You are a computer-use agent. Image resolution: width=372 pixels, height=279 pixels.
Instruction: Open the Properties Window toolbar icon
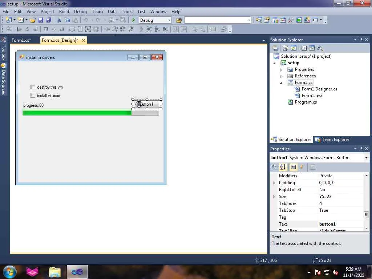(267, 20)
